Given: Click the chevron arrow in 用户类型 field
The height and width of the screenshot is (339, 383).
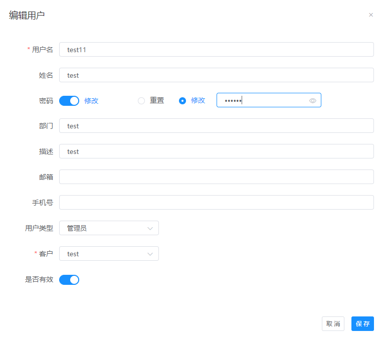Looking at the screenshot, I should coord(150,228).
